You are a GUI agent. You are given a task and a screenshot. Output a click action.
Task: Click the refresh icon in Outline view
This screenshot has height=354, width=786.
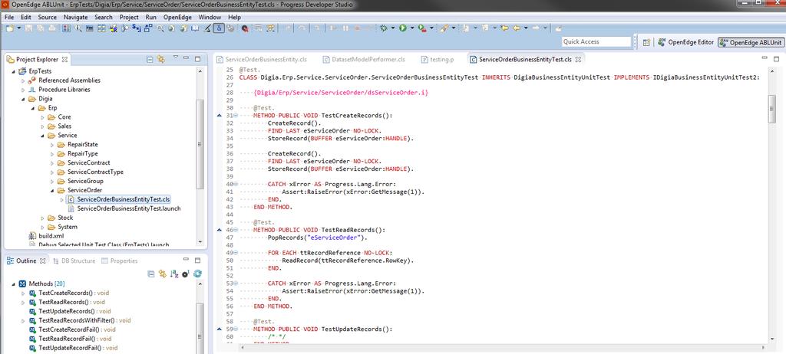pos(197,274)
